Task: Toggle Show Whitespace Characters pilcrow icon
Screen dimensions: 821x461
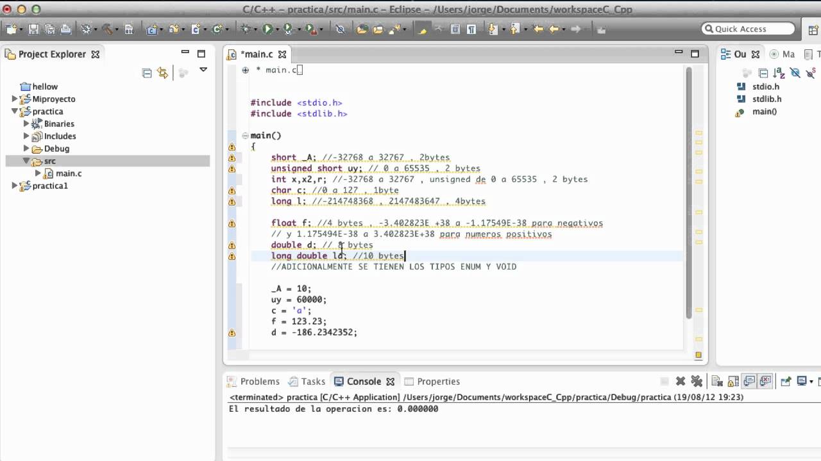Action: click(471, 29)
